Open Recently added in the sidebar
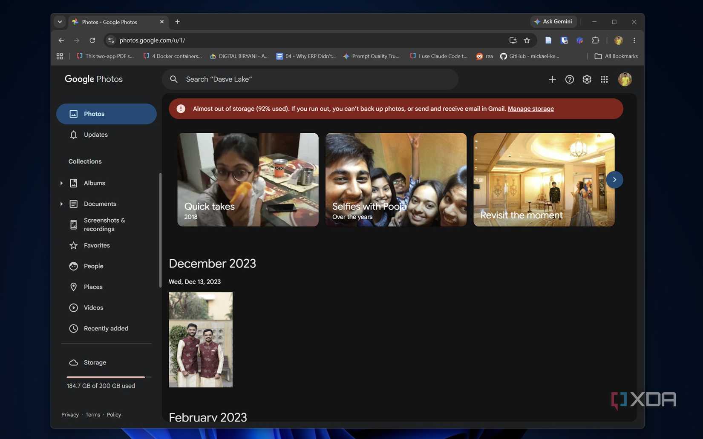The width and height of the screenshot is (703, 439). point(107,328)
